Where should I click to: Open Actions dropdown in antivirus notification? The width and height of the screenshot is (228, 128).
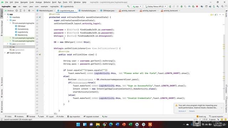[x=182, y=111]
